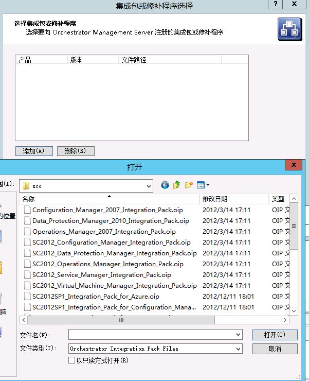Click the vertical scrollbar thumb in file list
The width and height of the screenshot is (309, 381).
tap(294, 226)
